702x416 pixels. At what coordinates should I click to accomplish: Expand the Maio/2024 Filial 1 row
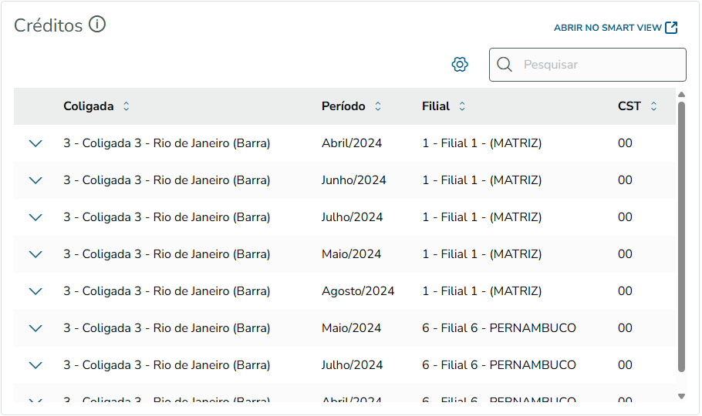click(35, 254)
